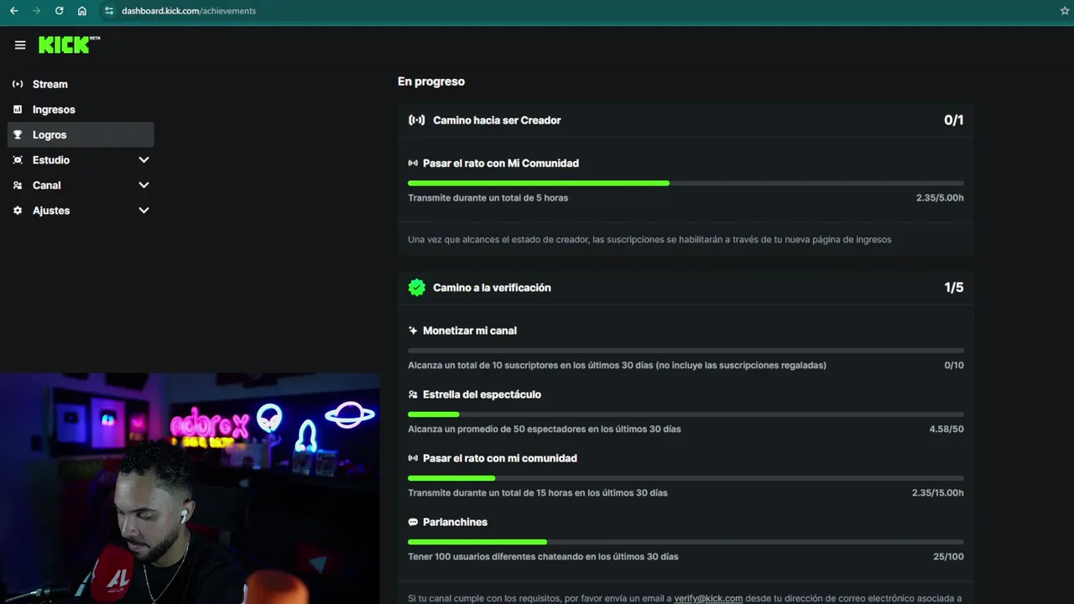
Task: Click the Estrella del espectáculo progress bar
Action: (686, 414)
